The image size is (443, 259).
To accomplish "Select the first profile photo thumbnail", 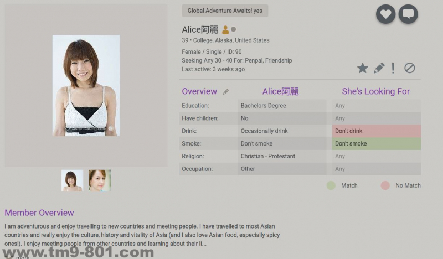I will point(72,180).
